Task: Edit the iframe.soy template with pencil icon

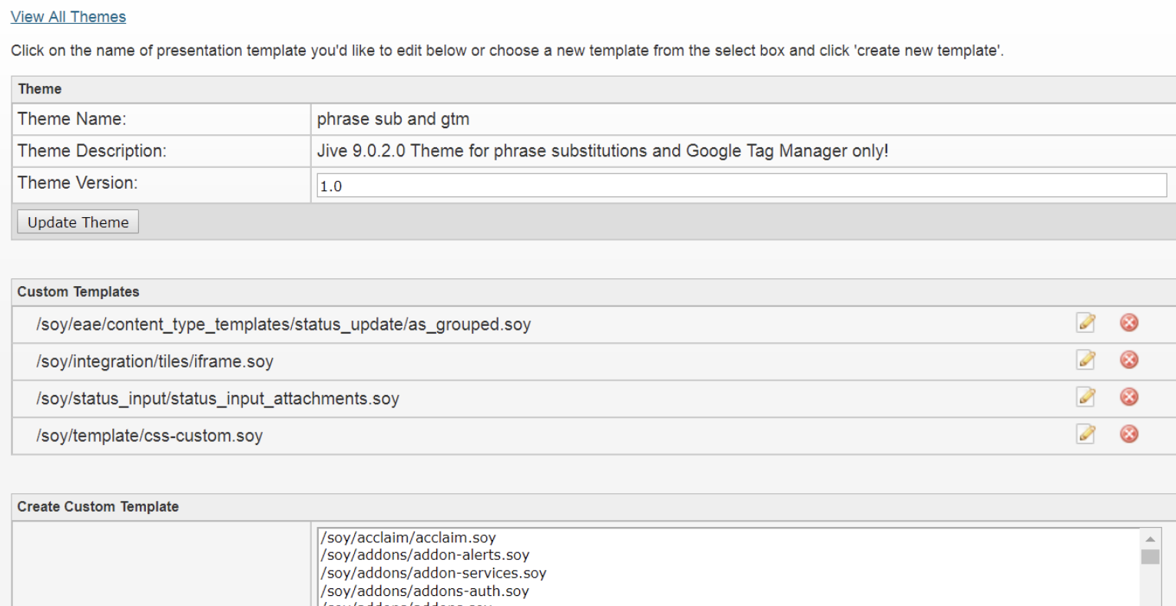Action: click(1085, 360)
